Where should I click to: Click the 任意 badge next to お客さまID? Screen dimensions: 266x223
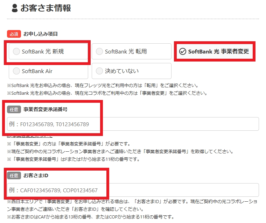click(x=14, y=175)
